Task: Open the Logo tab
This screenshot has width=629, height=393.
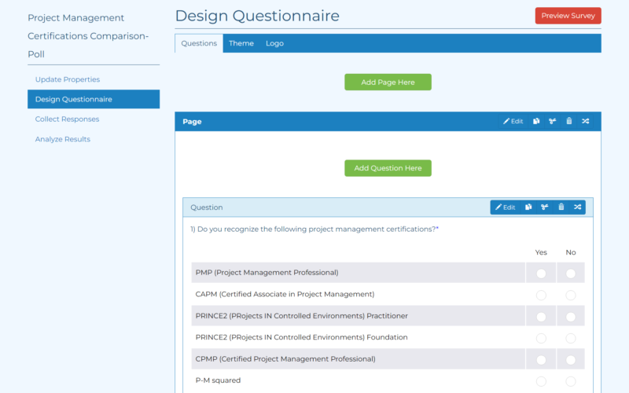Action: 274,43
